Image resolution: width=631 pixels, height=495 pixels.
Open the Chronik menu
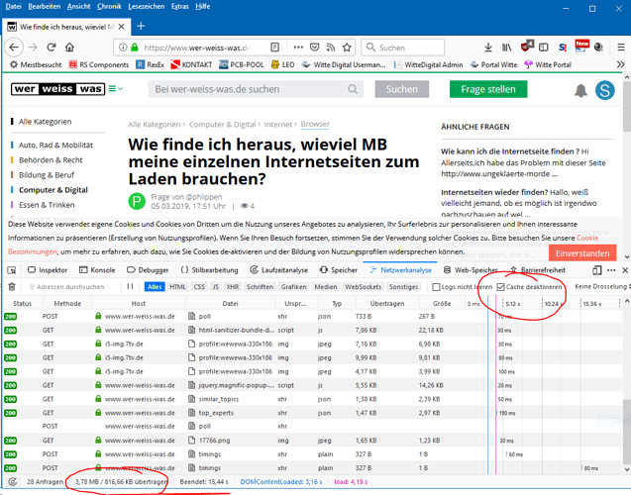point(109,6)
